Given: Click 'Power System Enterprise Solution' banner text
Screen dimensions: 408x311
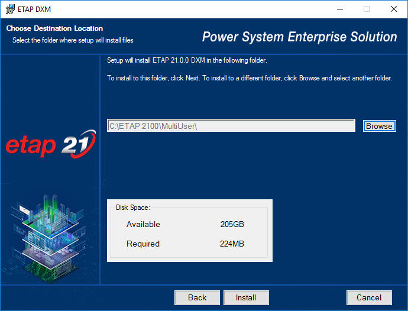Looking at the screenshot, I should click(299, 37).
